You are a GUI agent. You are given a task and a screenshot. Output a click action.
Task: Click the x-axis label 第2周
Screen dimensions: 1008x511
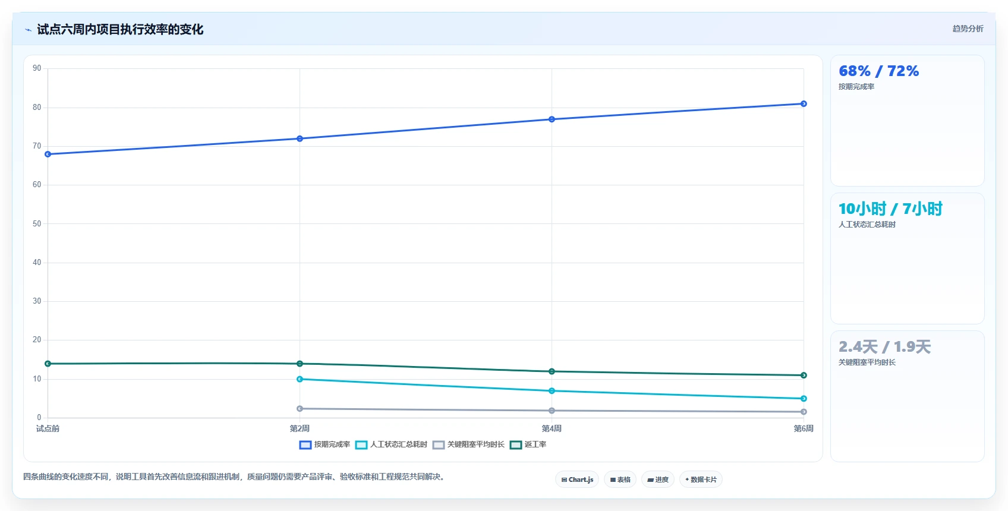(x=300, y=428)
